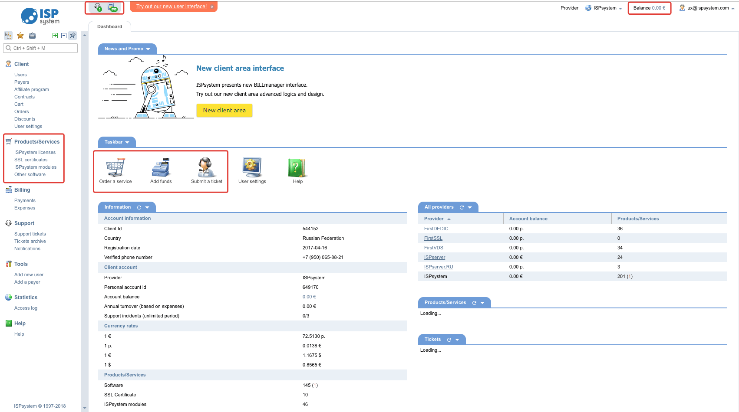Open the FirstSSL provider link
Image resolution: width=739 pixels, height=412 pixels.
click(x=433, y=238)
